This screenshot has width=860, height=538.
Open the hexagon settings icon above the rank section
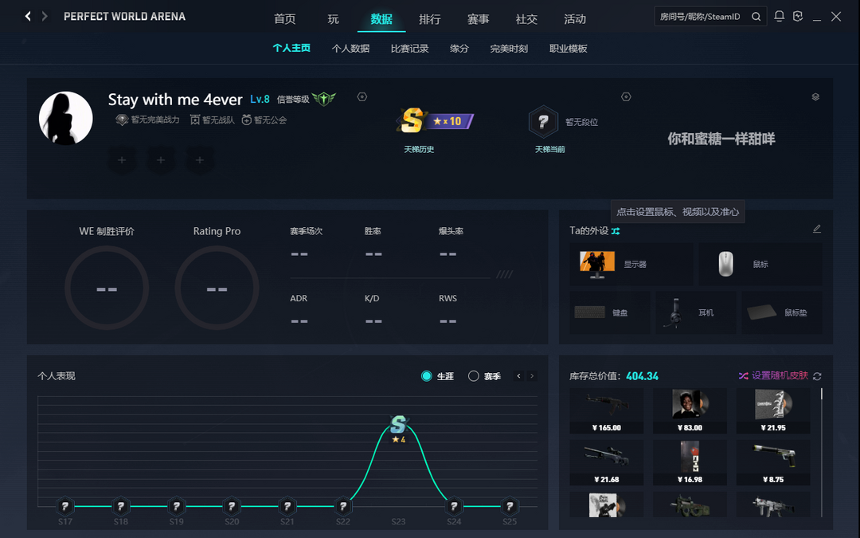(x=626, y=96)
